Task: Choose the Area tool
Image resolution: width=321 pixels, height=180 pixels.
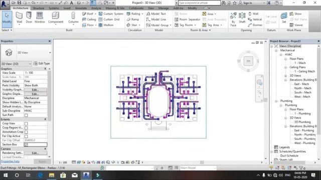Action: (209, 14)
